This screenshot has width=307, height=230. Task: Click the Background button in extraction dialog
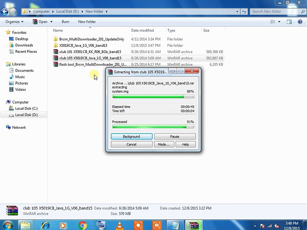[x=131, y=136]
